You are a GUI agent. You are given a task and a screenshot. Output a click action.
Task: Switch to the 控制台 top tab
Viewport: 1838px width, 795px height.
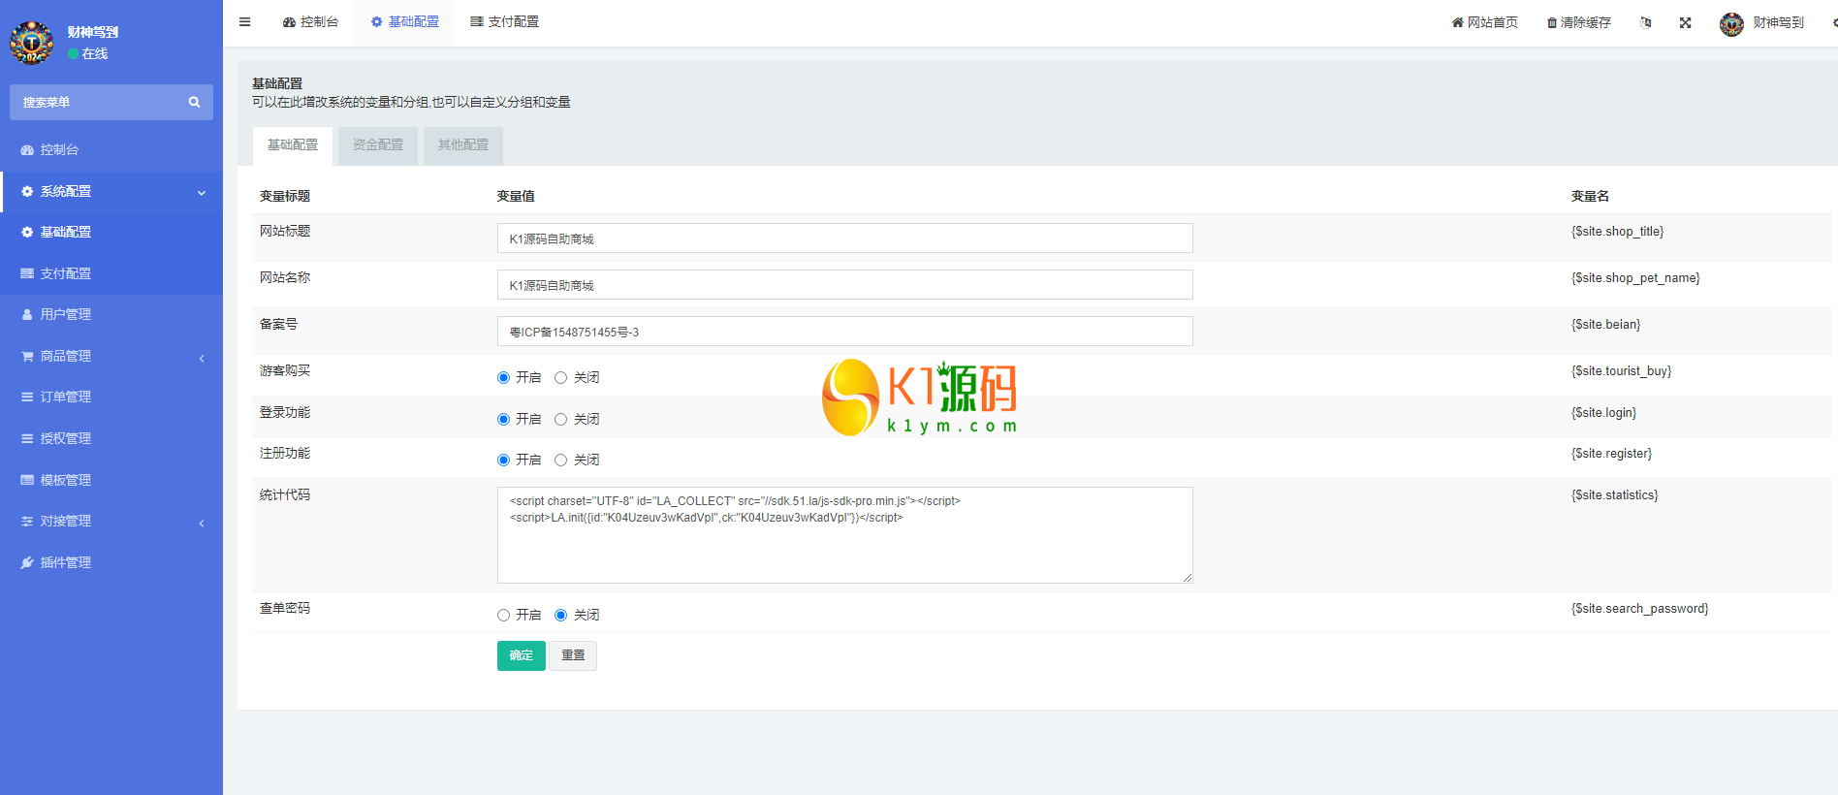tap(310, 22)
